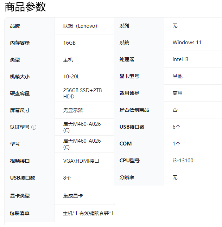Click the chassis size value 10-20L
222x227 pixels.
71,77
